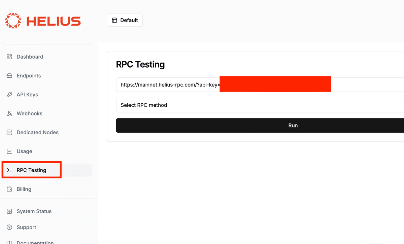The height and width of the screenshot is (244, 404).
Task: Click the Dashboard grid icon
Action: (9, 57)
